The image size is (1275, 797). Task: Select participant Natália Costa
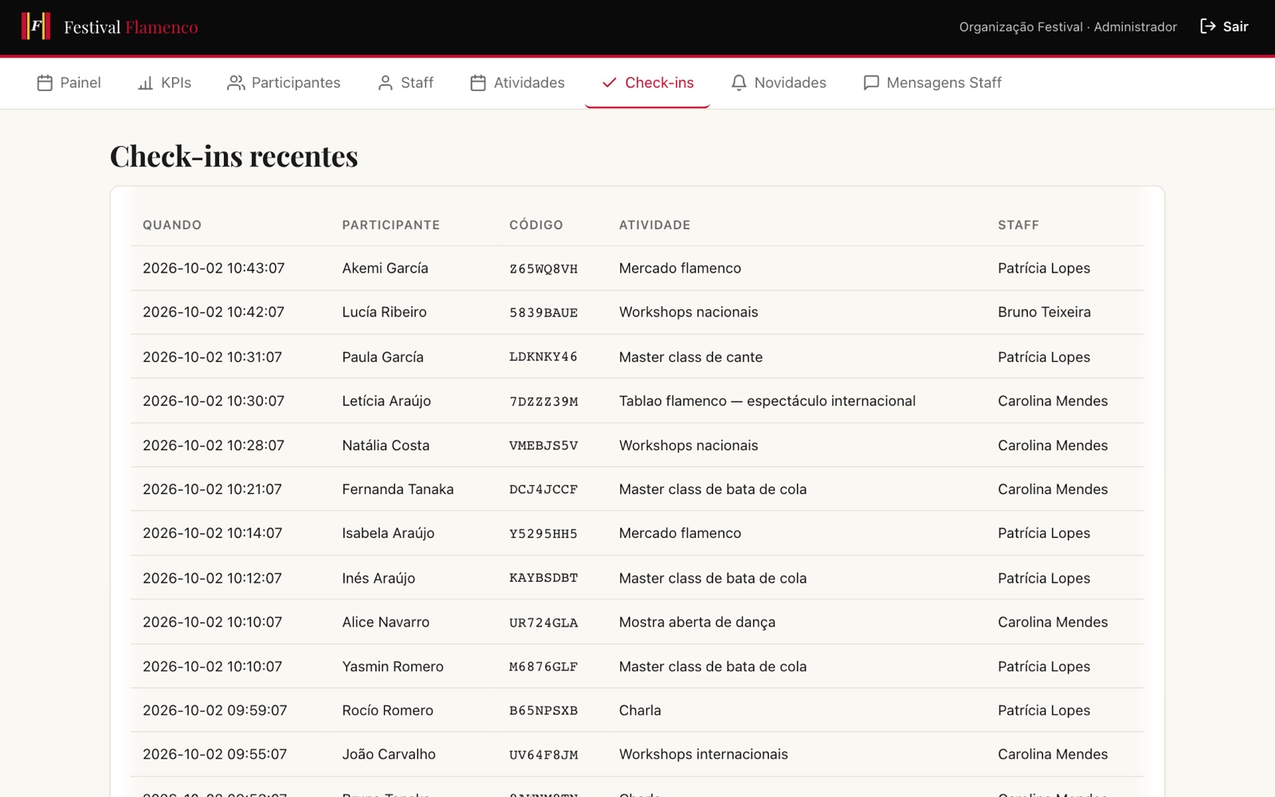[386, 446]
